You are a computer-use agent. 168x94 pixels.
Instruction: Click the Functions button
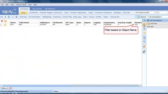pyautogui.click(x=99, y=13)
